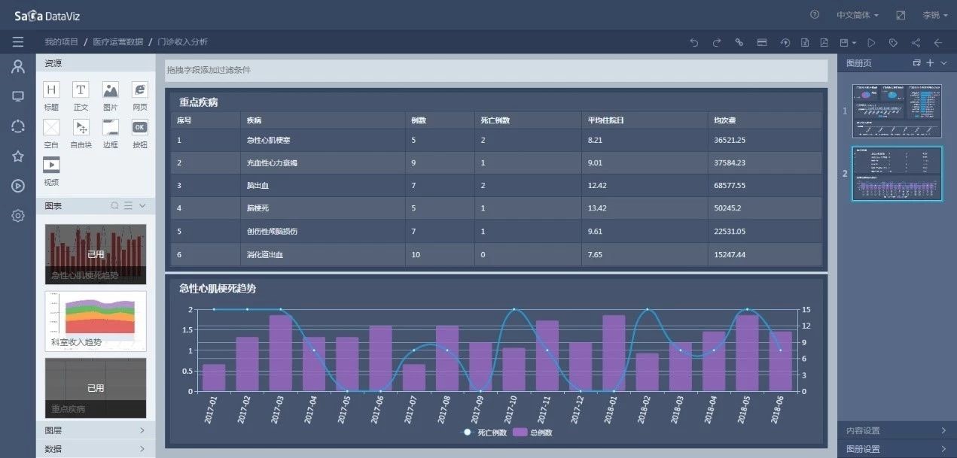Add a new page with plus icon
The height and width of the screenshot is (458, 957).
(930, 63)
